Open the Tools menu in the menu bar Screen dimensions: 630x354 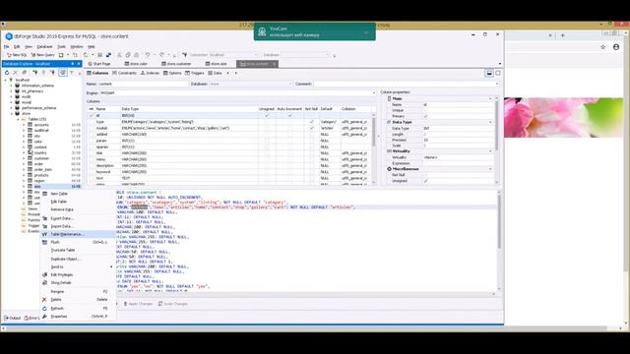(61, 46)
